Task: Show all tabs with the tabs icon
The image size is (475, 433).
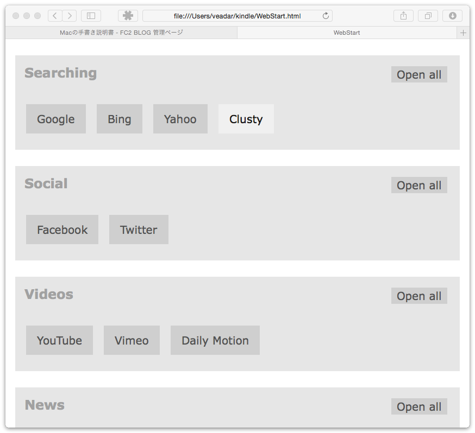Action: coord(428,16)
